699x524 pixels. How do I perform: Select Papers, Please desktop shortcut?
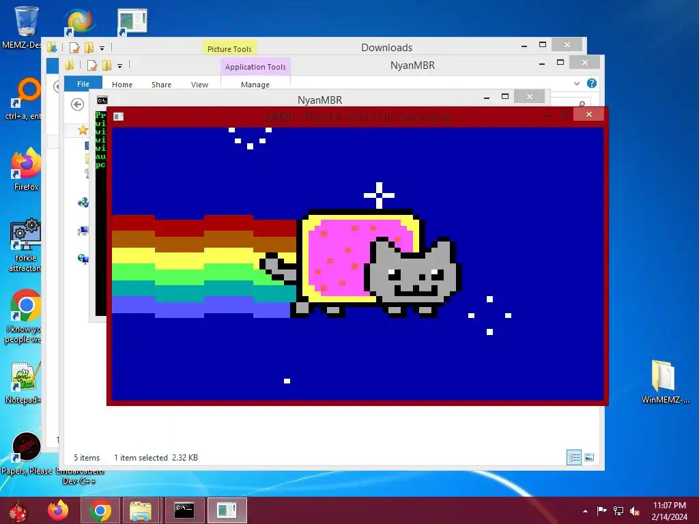(x=26, y=453)
